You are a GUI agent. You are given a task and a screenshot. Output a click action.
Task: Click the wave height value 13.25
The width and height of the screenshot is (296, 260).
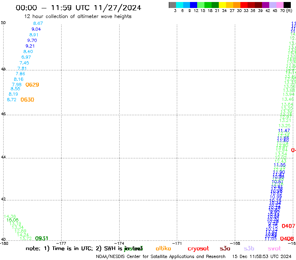[x=284, y=126]
